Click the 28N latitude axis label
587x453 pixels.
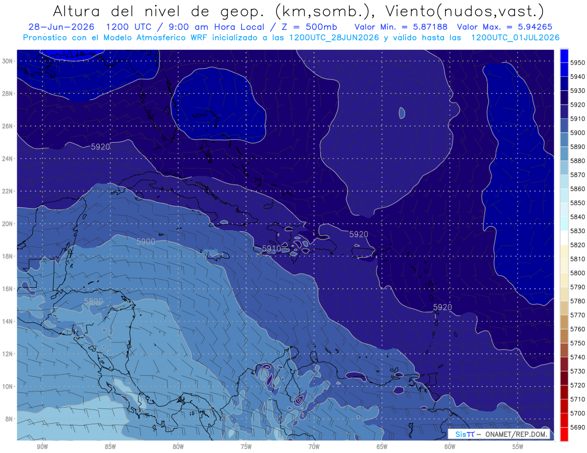click(x=7, y=93)
